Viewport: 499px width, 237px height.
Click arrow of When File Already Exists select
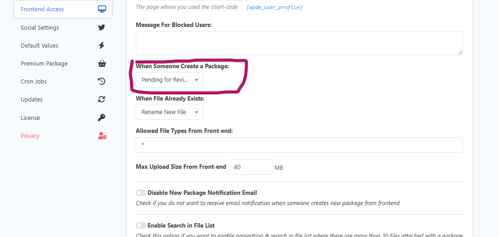196,112
